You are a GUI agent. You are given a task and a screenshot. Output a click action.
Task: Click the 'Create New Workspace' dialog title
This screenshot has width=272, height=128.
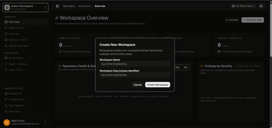pos(117,45)
